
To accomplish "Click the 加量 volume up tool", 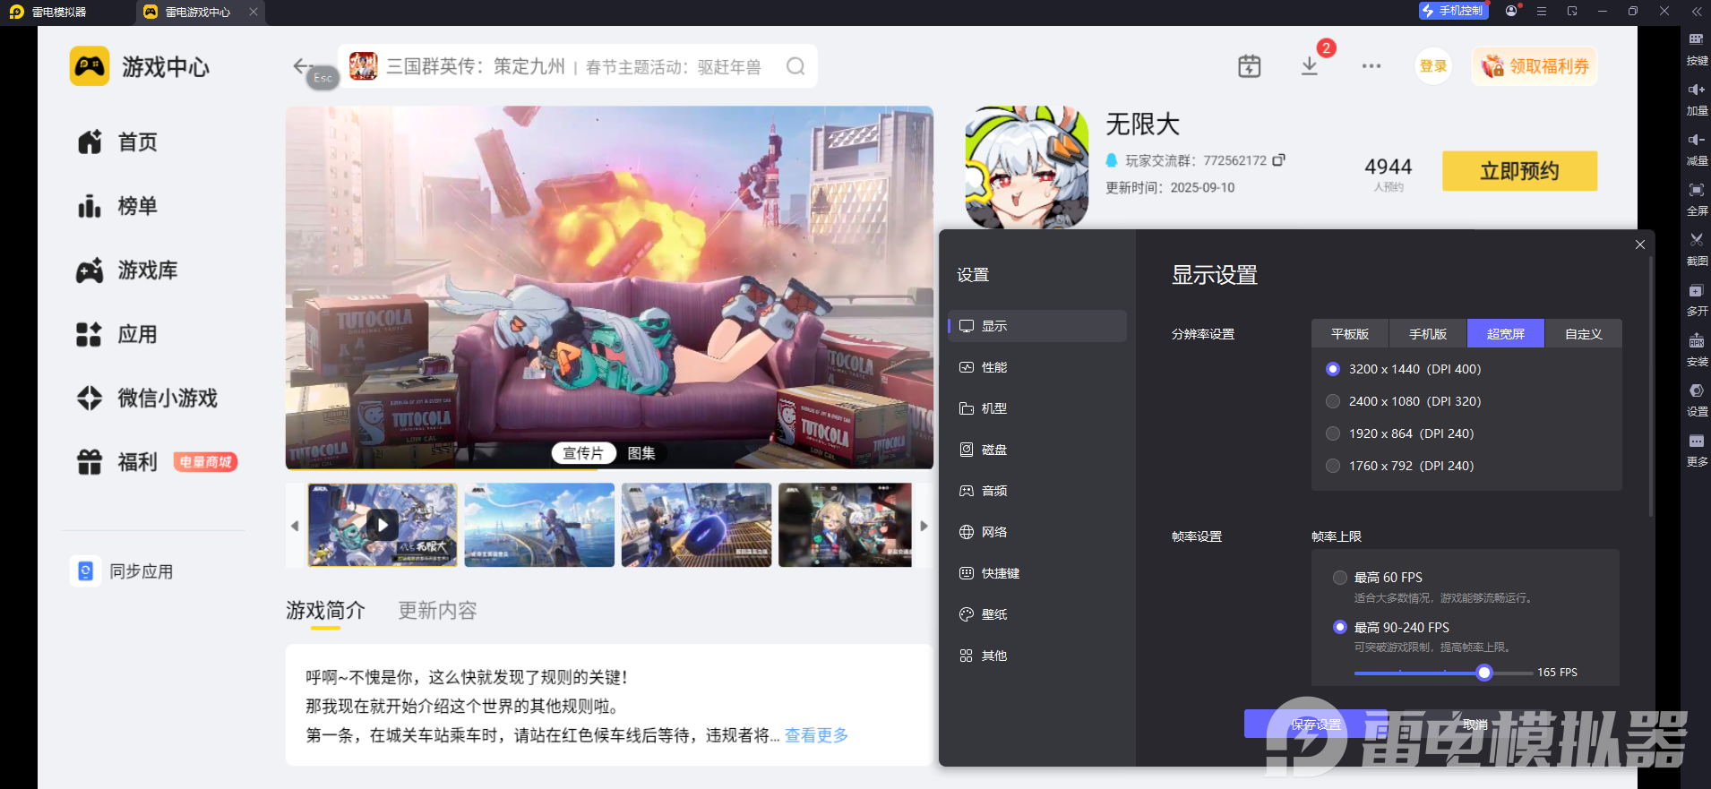I will tap(1697, 99).
